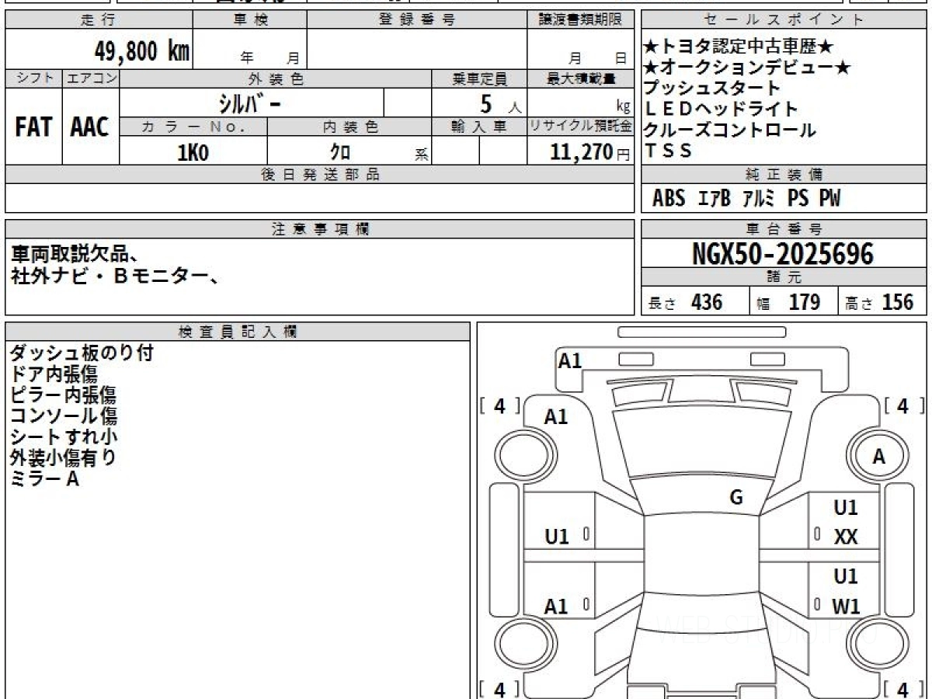Select the シルバー exterior color value
The width and height of the screenshot is (932, 699).
(x=252, y=103)
